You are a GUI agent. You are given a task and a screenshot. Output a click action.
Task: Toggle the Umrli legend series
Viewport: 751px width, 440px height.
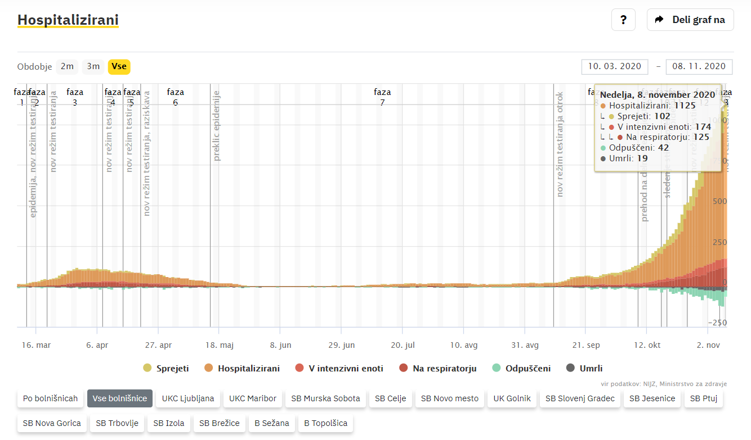point(584,369)
